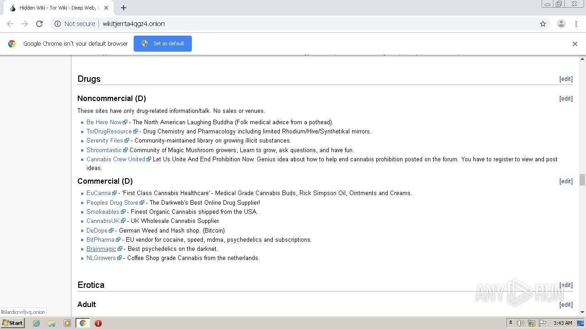Dismiss the default browser notification bar

[575, 44]
